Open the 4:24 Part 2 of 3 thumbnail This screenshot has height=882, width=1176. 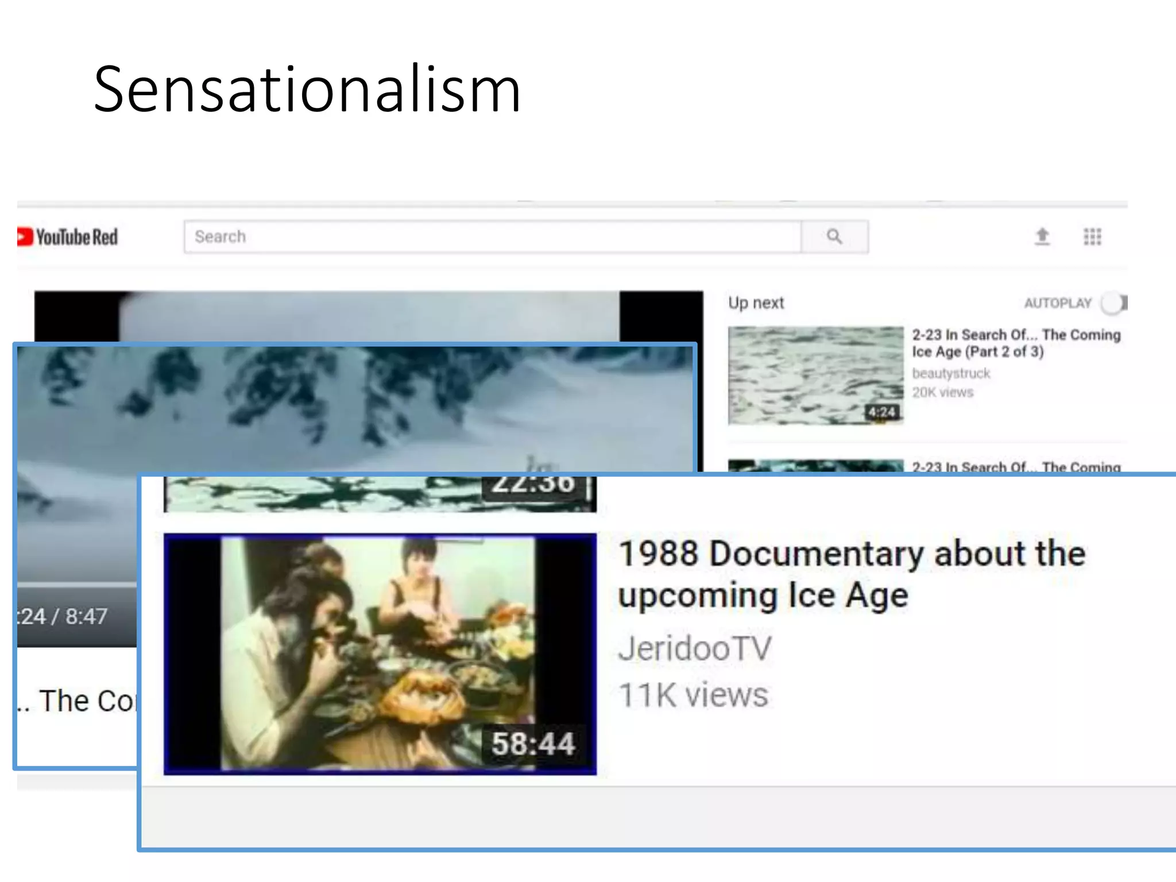(x=815, y=376)
